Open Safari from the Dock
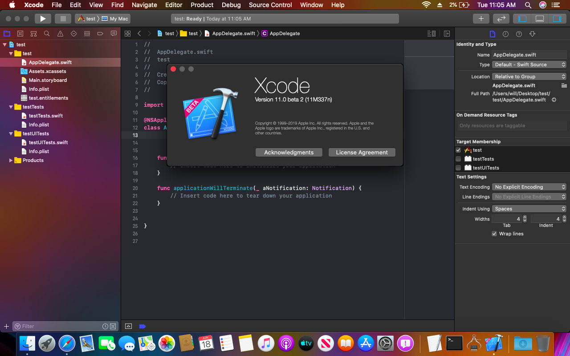The image size is (570, 356). point(67,343)
